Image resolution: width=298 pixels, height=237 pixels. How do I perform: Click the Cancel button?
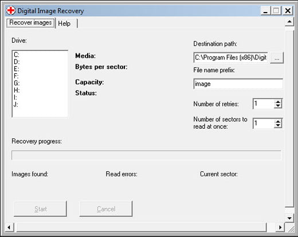click(x=106, y=209)
